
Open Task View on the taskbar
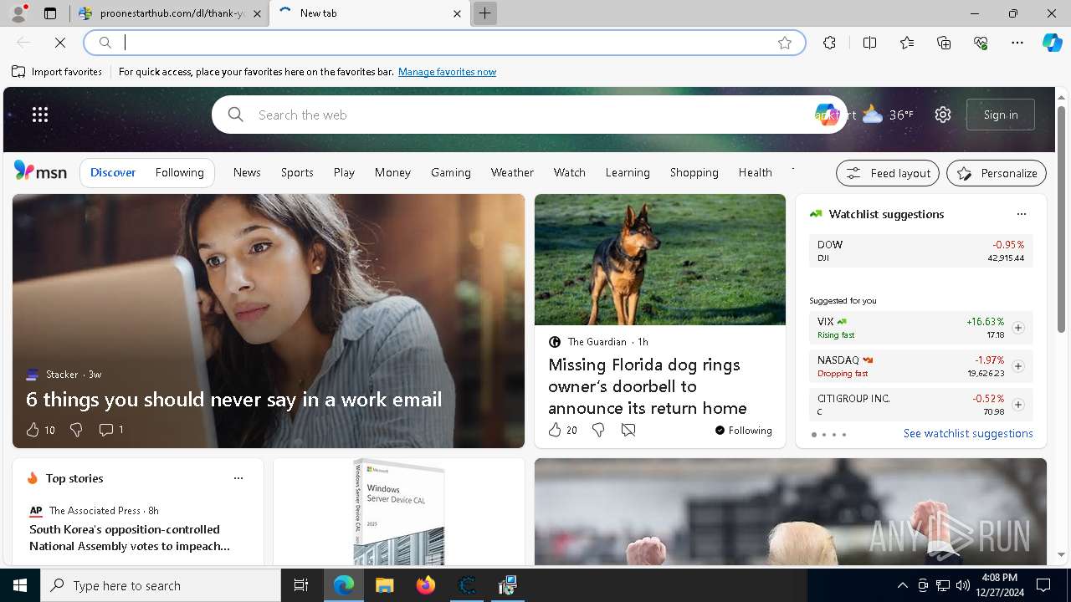coord(301,585)
